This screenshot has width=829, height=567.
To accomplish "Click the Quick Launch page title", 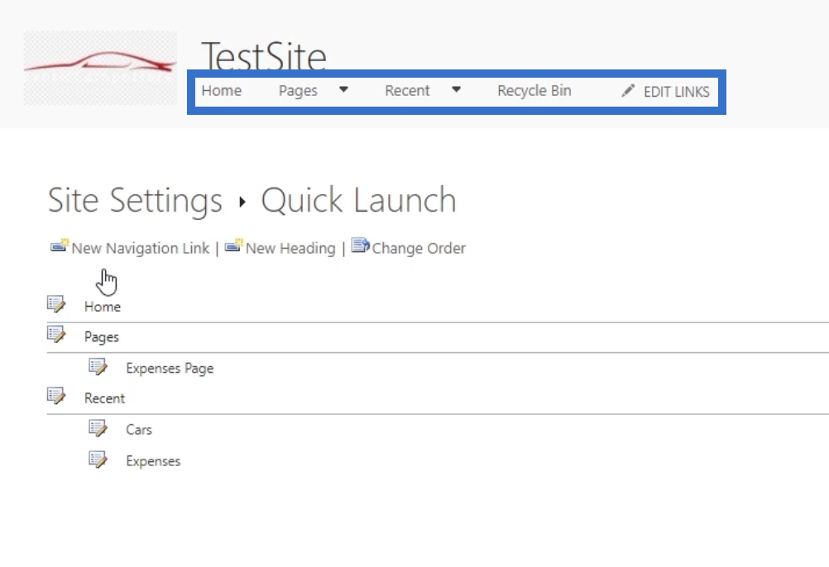I will coord(358,199).
